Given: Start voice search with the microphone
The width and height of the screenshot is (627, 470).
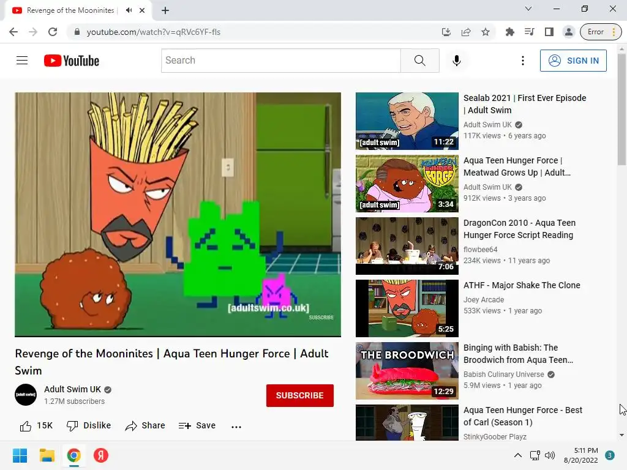Looking at the screenshot, I should (x=456, y=61).
